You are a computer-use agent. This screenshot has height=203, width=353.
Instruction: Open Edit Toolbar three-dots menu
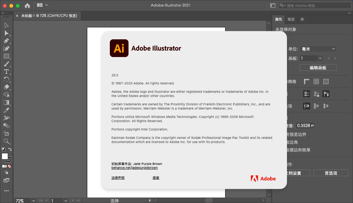pyautogui.click(x=6, y=191)
